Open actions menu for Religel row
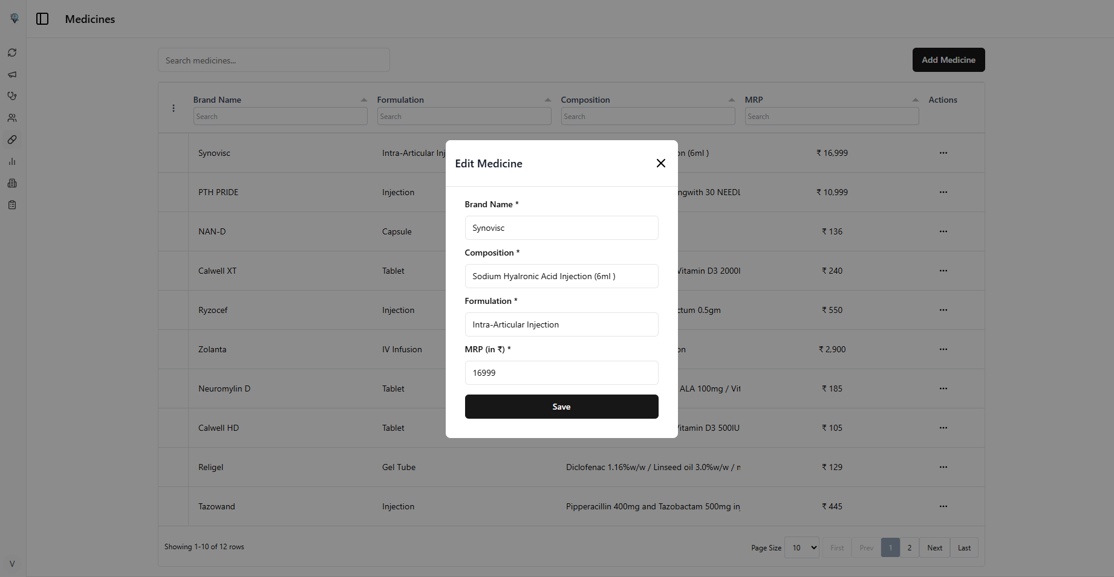The width and height of the screenshot is (1114, 577). tap(943, 467)
